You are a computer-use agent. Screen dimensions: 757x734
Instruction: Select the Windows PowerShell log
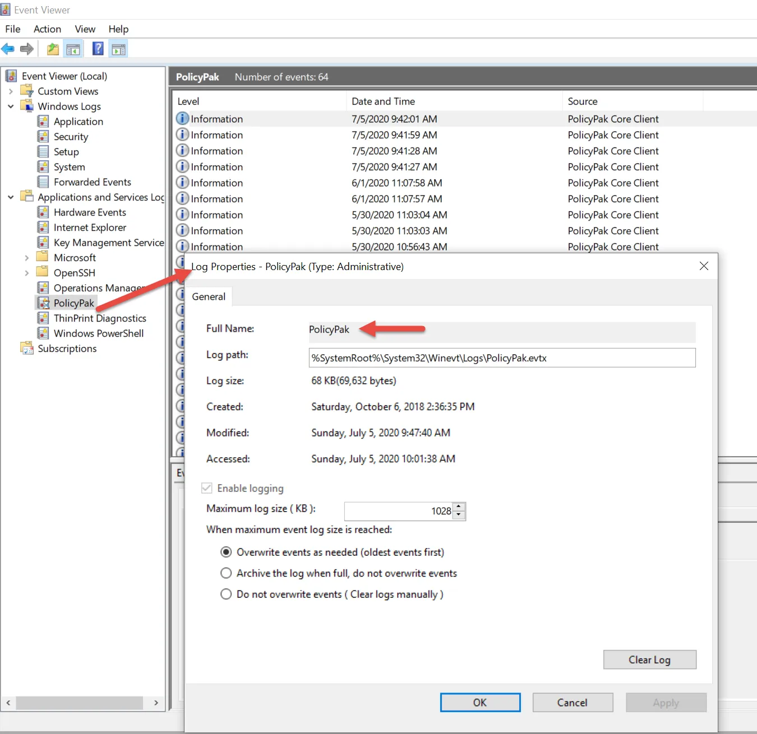coord(98,333)
